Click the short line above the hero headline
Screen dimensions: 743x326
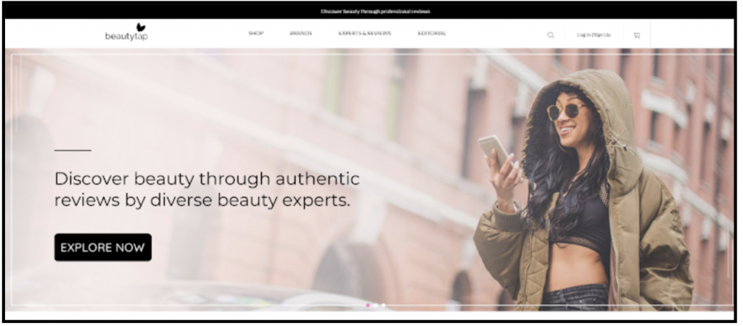click(x=73, y=150)
